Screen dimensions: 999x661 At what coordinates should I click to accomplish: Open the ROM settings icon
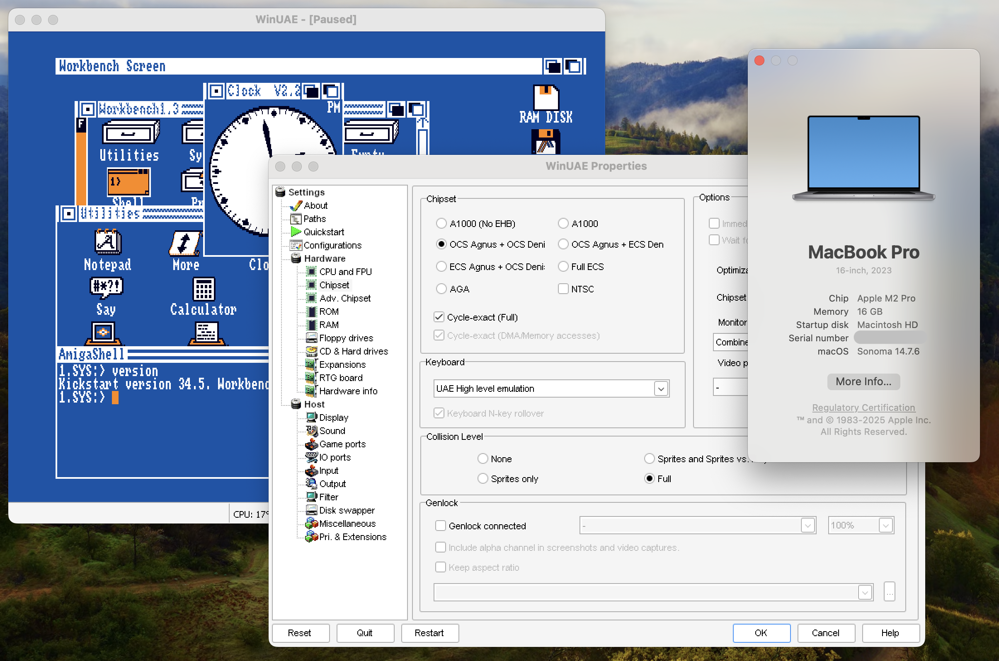tap(311, 311)
